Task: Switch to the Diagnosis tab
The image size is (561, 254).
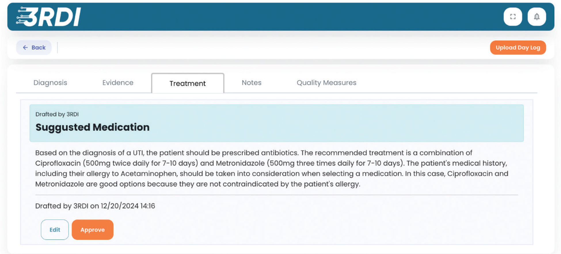Action: tap(50, 83)
